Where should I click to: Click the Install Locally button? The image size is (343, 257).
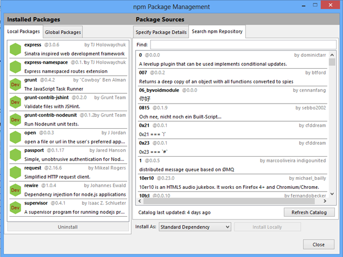pos(267,227)
